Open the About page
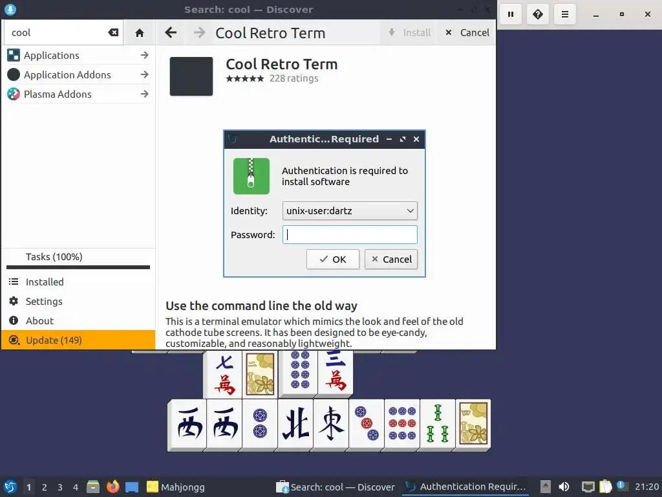Screen dimensions: 662x497 pyautogui.click(x=78, y=321)
